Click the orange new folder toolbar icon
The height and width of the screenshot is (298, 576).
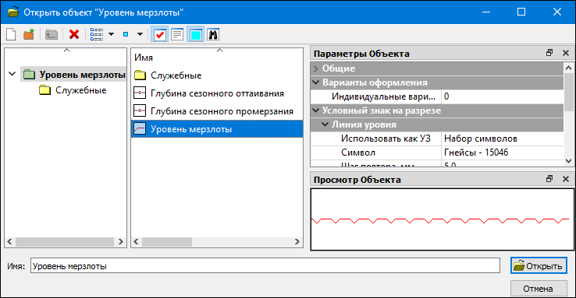(29, 35)
